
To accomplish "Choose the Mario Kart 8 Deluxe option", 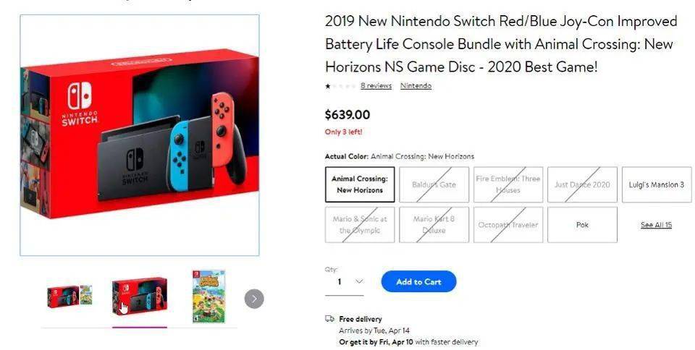I will click(434, 225).
